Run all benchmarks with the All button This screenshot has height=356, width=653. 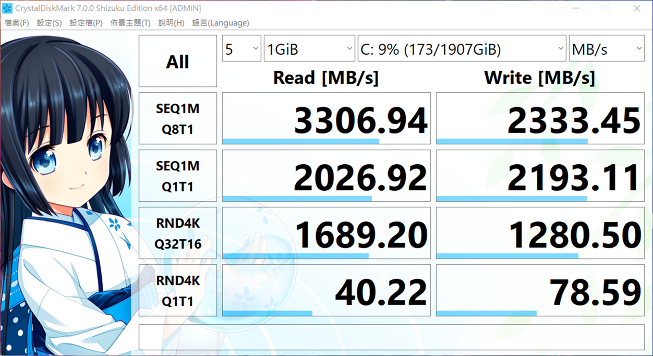(x=177, y=61)
